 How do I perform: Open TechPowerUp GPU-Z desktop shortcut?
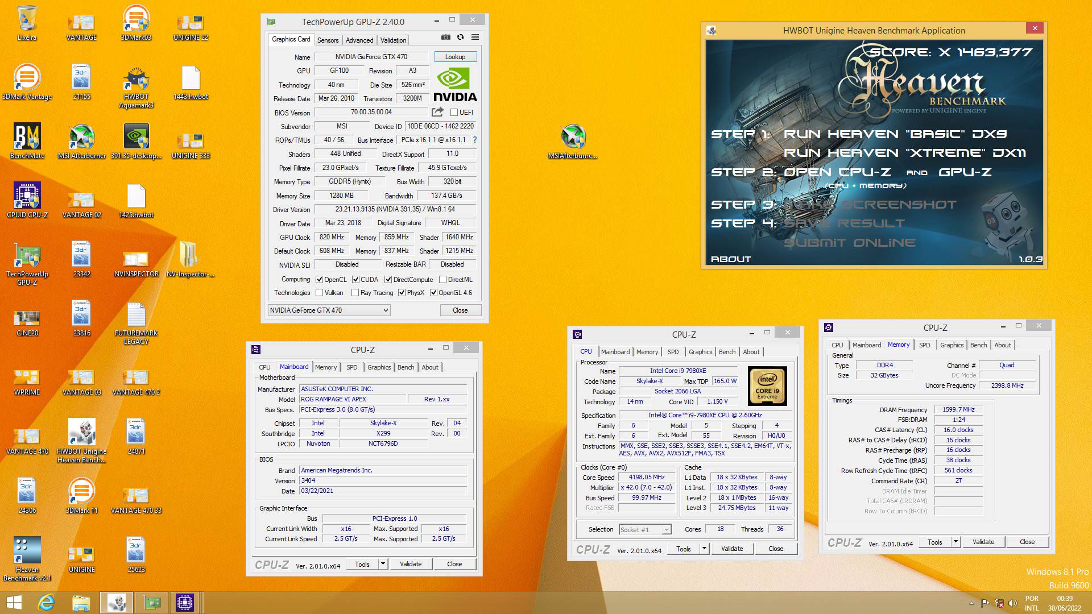coord(27,264)
